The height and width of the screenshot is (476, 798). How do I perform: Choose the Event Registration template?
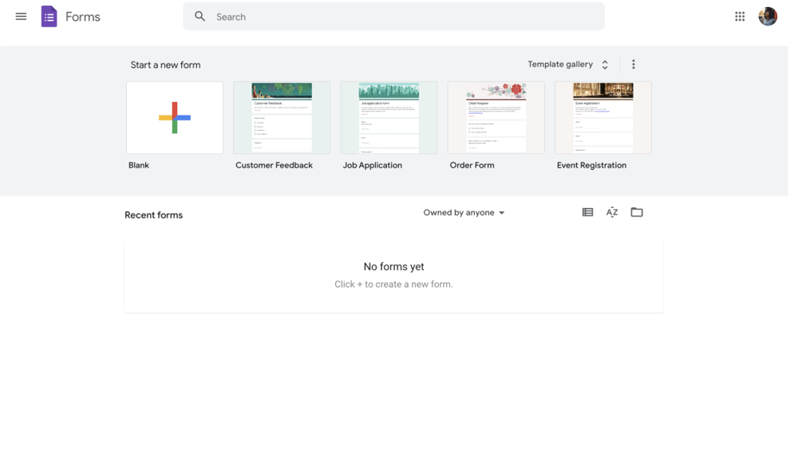(602, 117)
